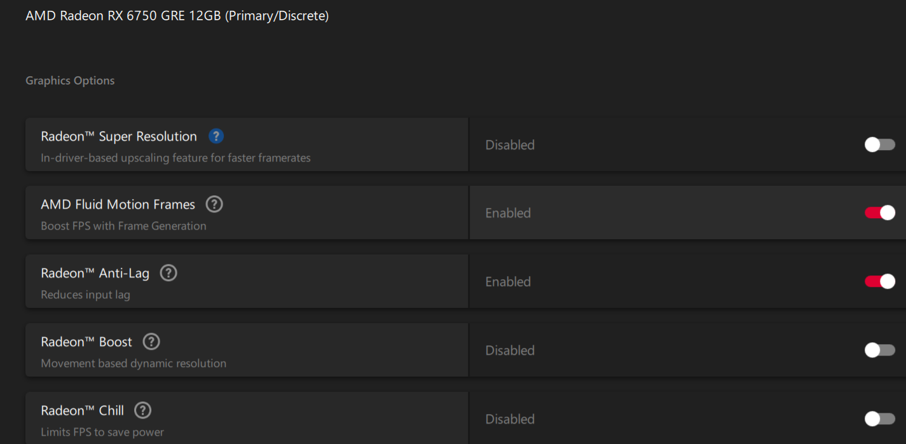Show help for Radeon Anti-Lag
This screenshot has width=906, height=444.
[168, 273]
